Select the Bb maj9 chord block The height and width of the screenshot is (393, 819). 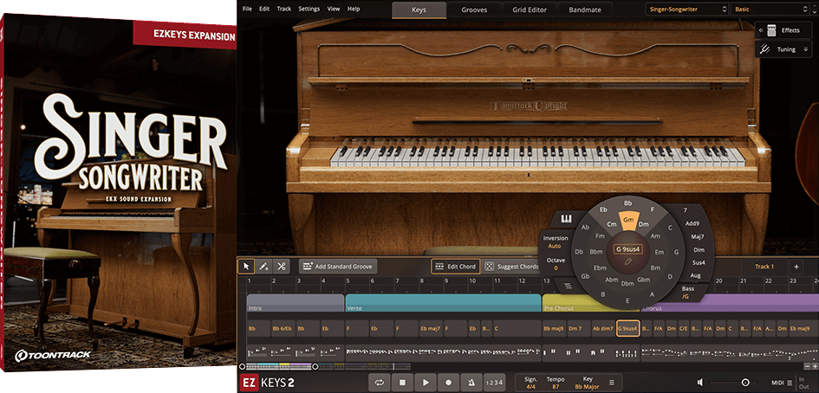click(x=554, y=328)
